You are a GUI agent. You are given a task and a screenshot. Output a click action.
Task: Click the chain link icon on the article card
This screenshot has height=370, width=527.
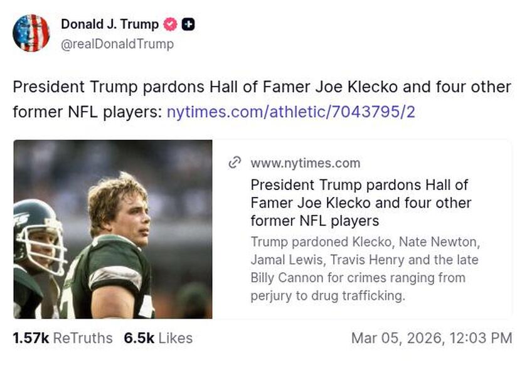(x=236, y=162)
